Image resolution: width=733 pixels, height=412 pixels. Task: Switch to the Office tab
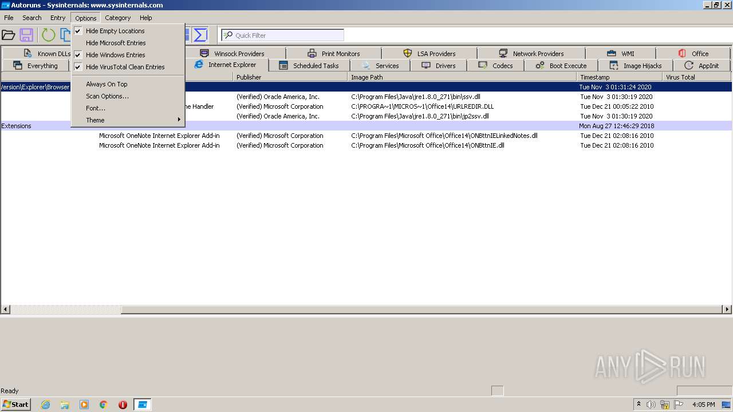pos(693,53)
